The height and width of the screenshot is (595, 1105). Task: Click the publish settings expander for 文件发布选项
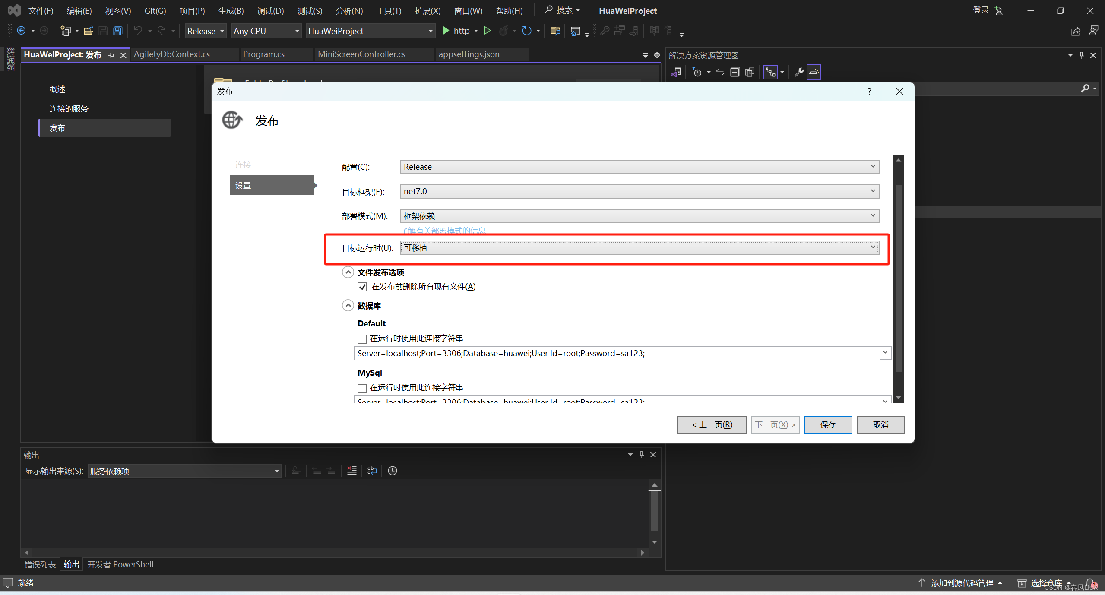click(348, 272)
